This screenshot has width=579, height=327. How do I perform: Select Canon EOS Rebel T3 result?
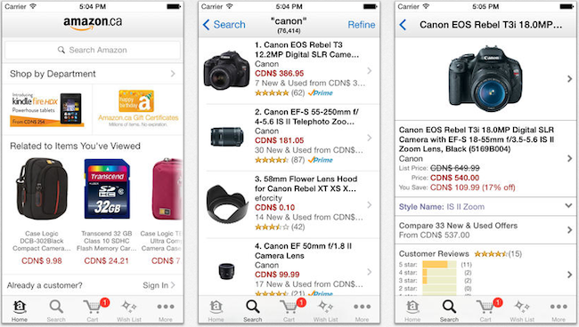tap(289, 70)
